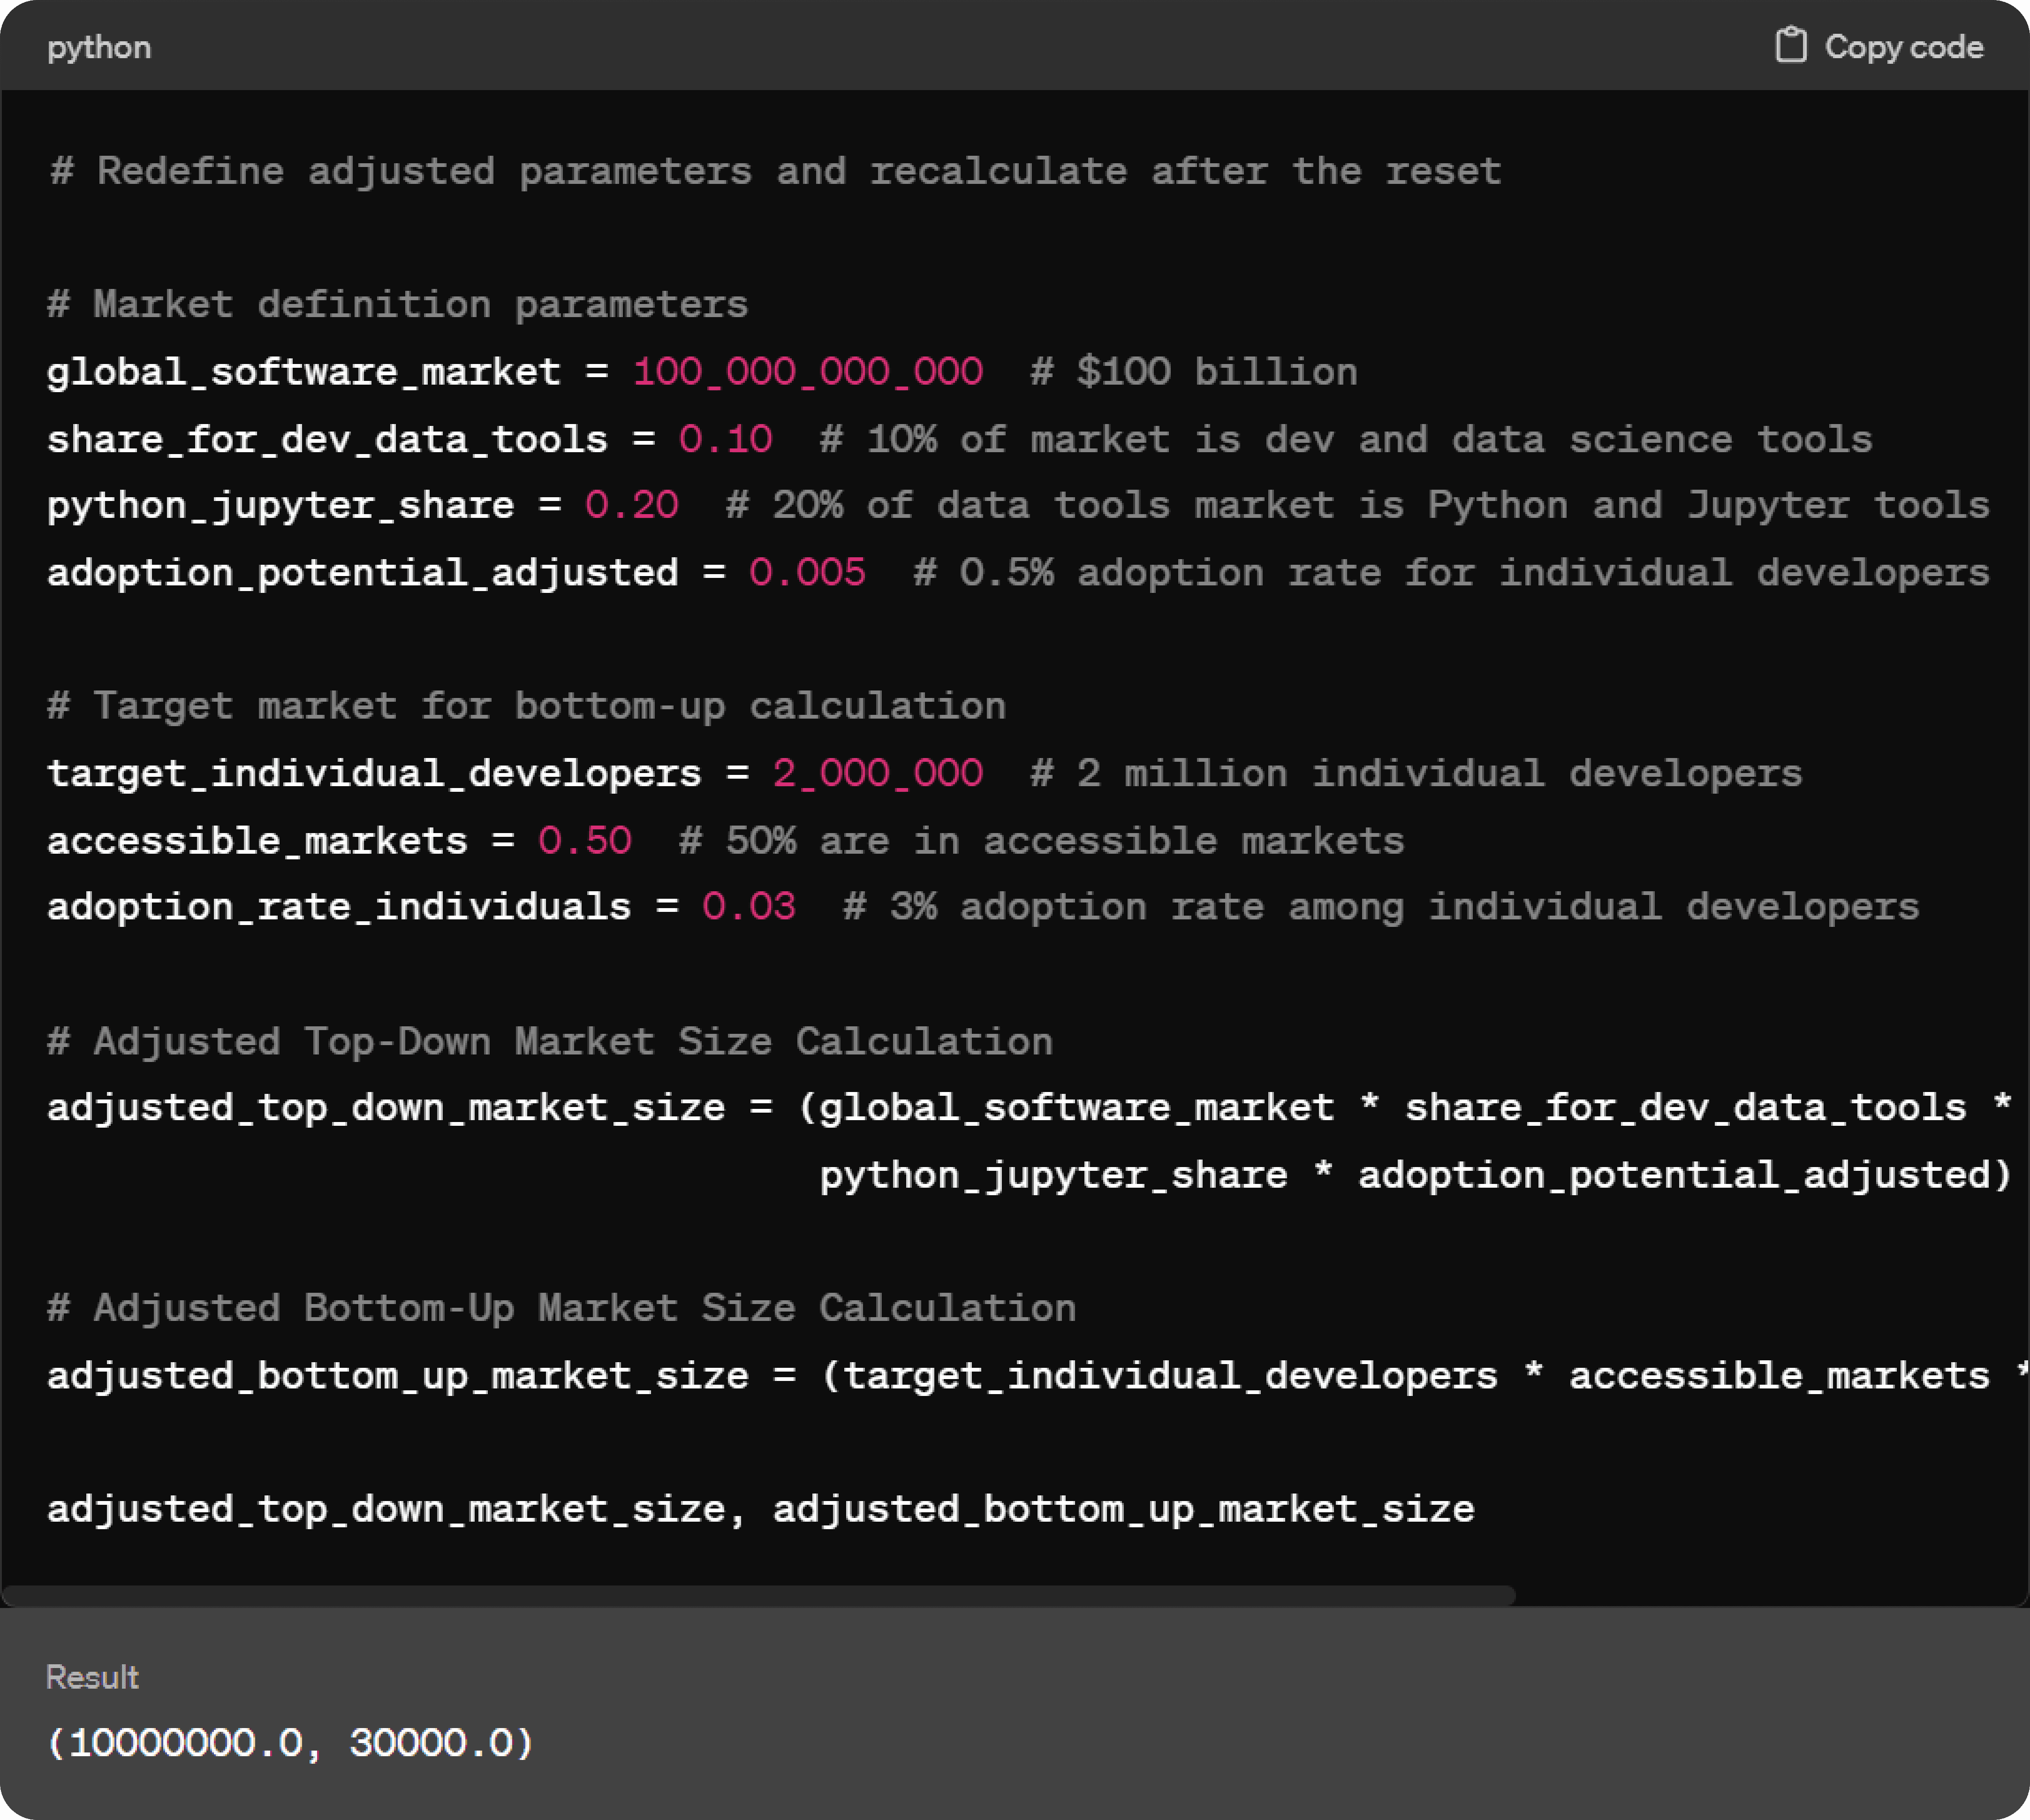Click the Result label
The image size is (2030, 1820).
92,1677
